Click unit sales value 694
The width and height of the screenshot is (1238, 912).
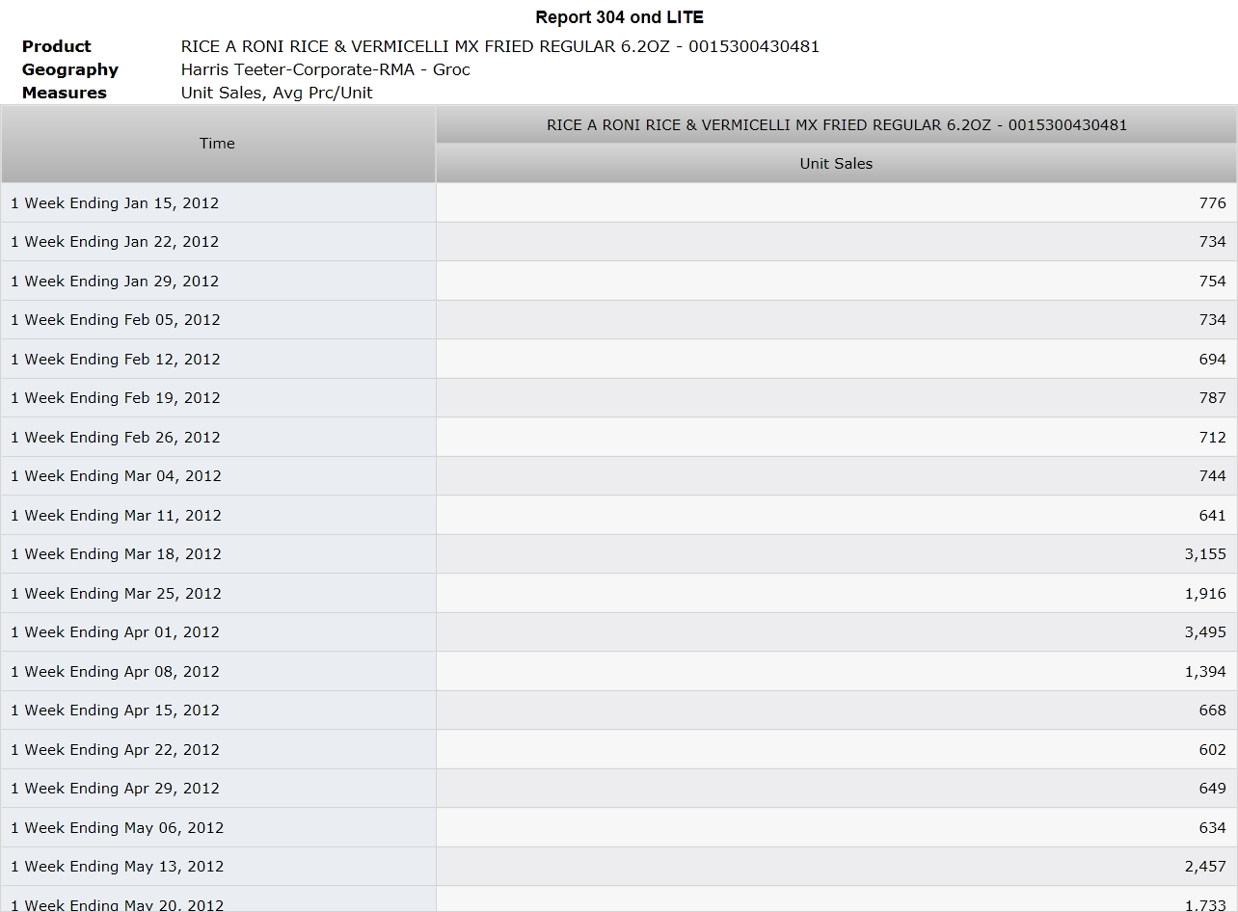[x=1213, y=360]
